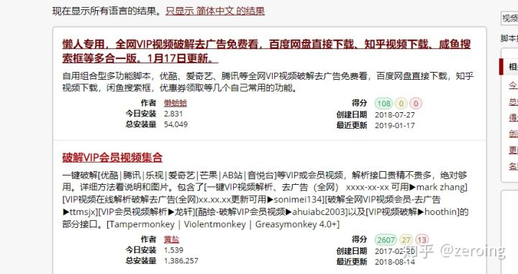
Task: Click the first script's description text
Action: click(268, 82)
